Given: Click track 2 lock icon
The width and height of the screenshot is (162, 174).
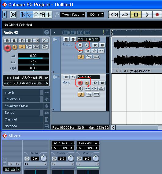Looking at the screenshot, I should 89,94.
